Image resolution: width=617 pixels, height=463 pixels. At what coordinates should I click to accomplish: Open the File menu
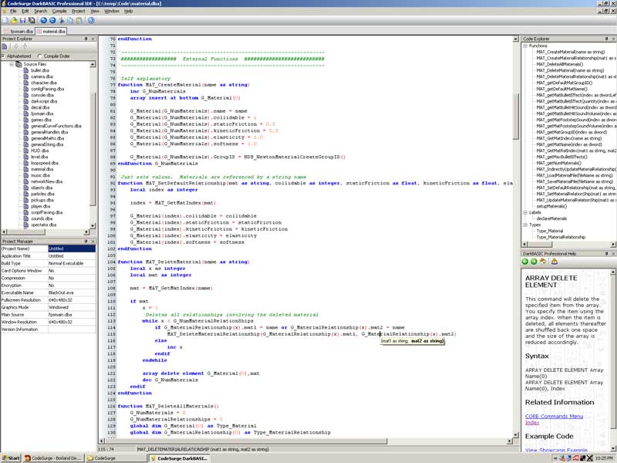pos(13,11)
